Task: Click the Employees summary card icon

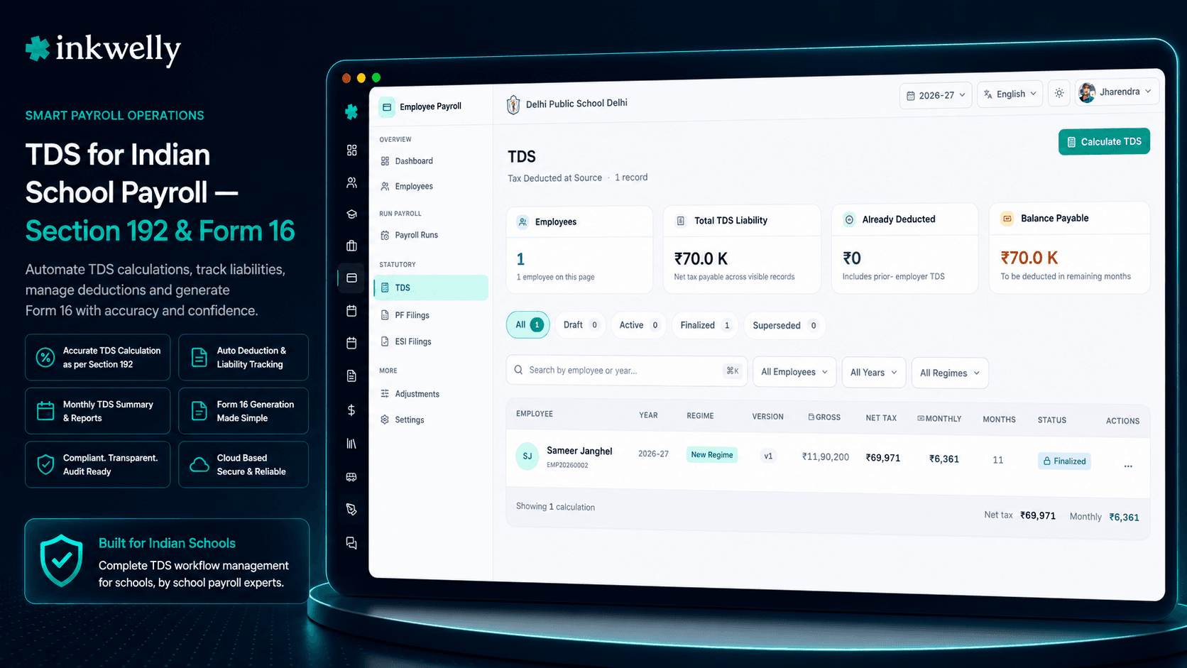Action: pos(523,222)
